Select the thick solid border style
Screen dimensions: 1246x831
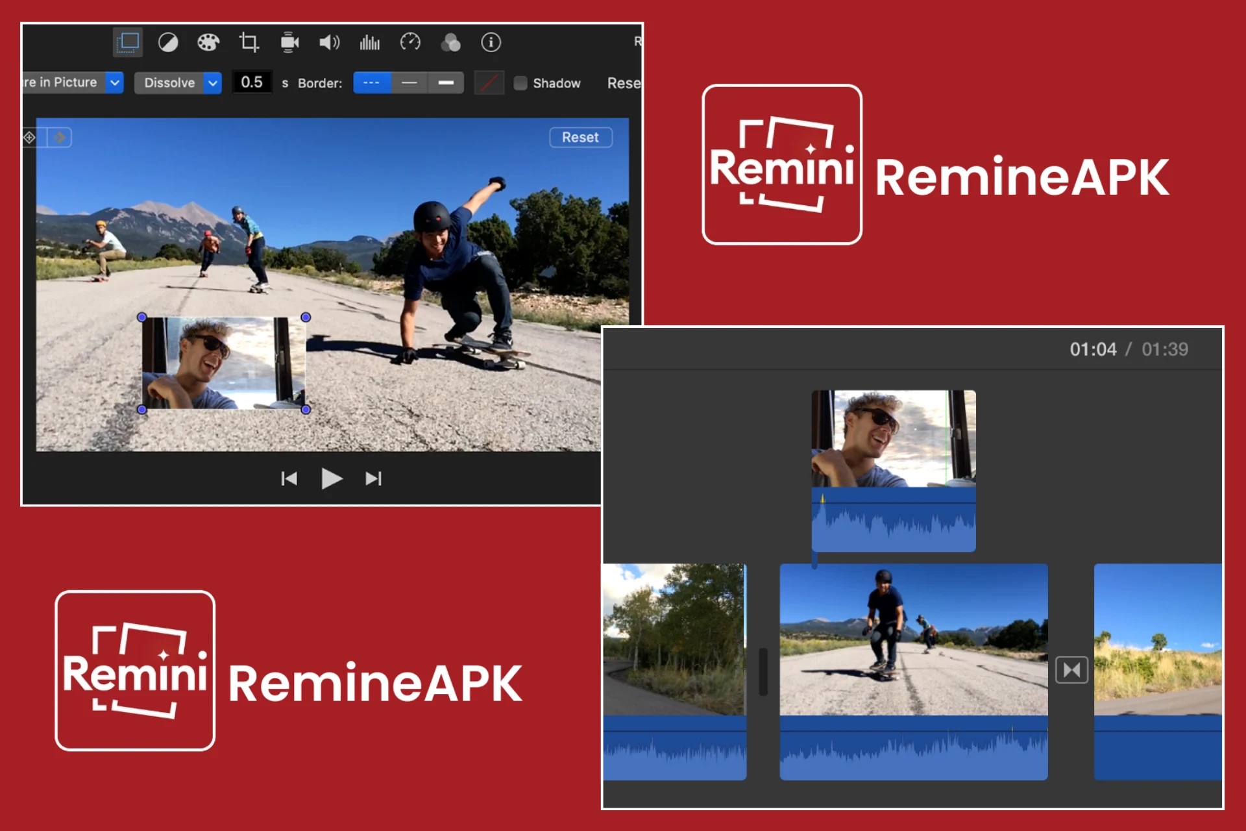445,83
